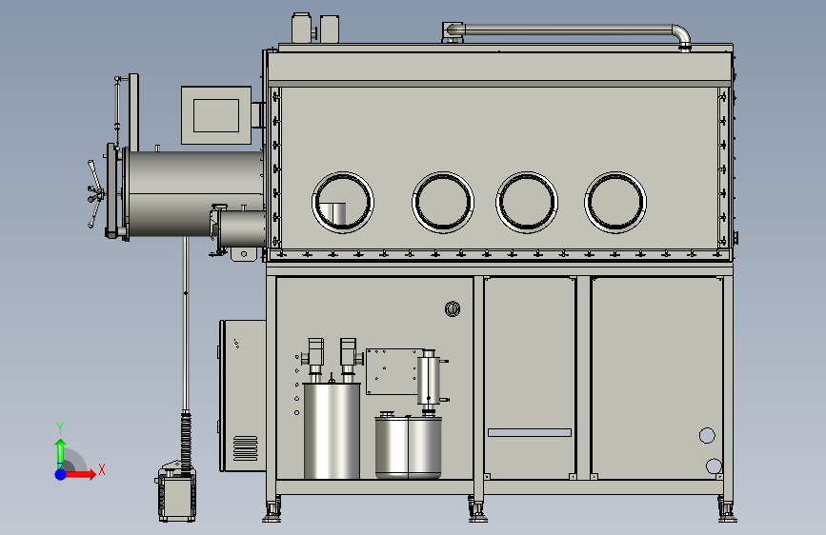Select the long horizontal pipe on top

click(568, 31)
